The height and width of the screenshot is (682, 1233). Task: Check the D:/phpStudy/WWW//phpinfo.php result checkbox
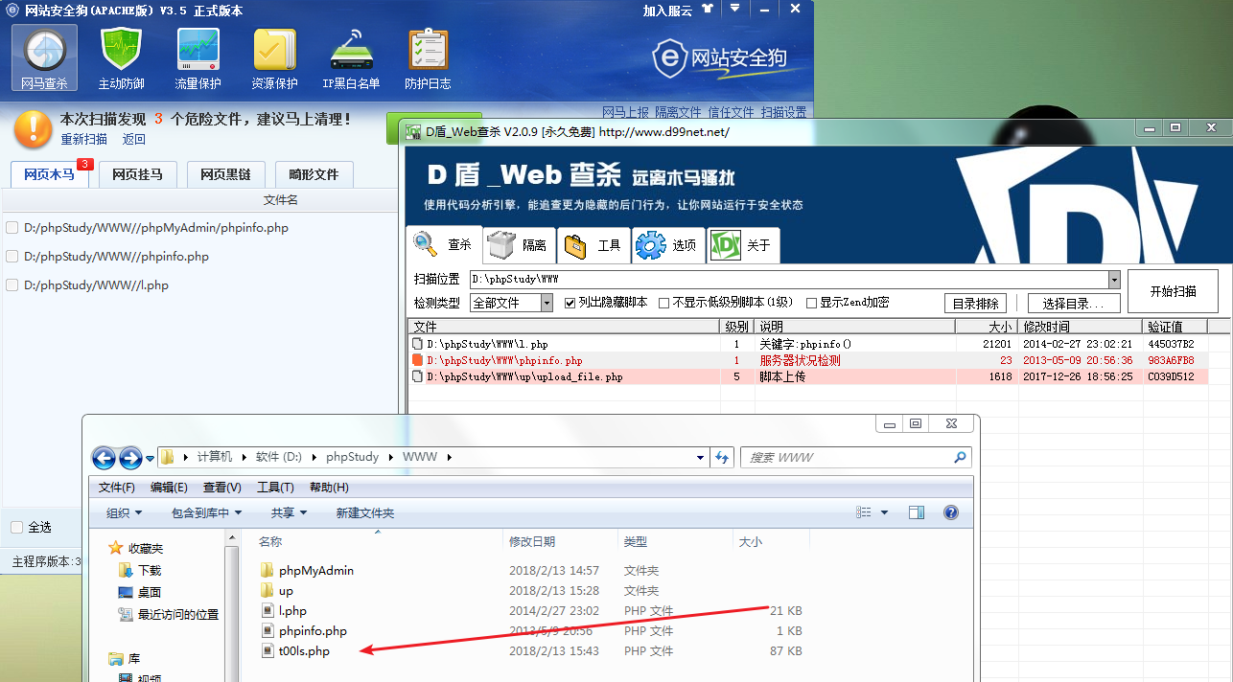(12, 257)
